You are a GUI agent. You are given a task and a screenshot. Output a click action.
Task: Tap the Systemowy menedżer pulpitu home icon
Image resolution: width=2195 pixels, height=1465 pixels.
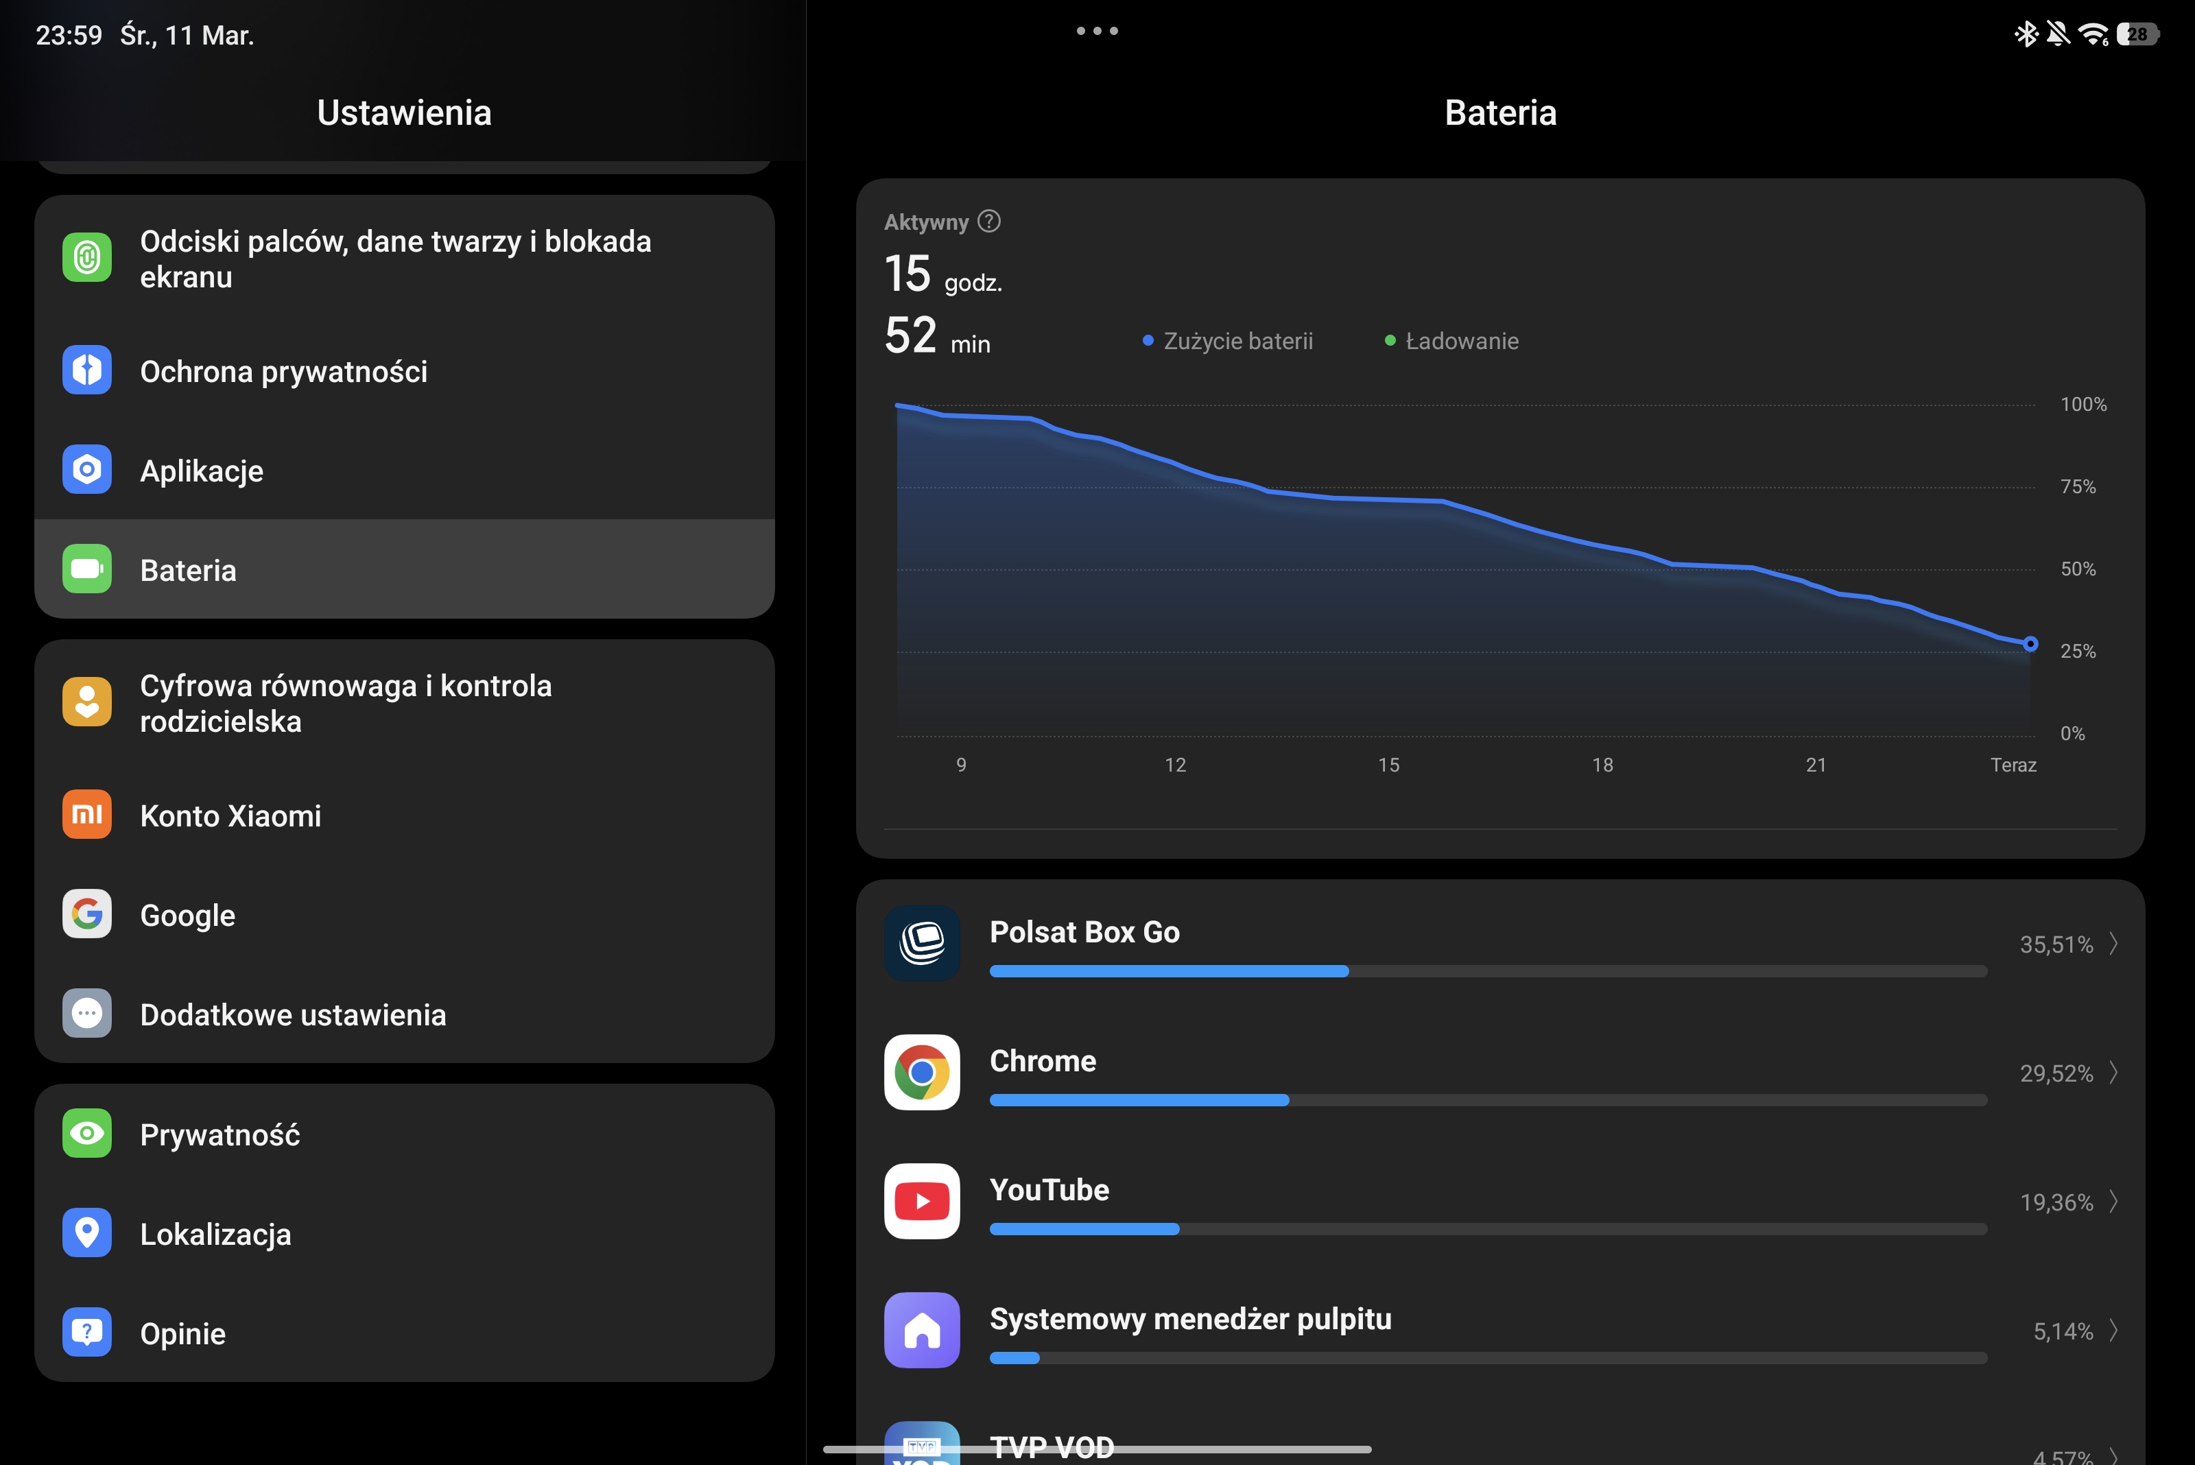point(921,1331)
